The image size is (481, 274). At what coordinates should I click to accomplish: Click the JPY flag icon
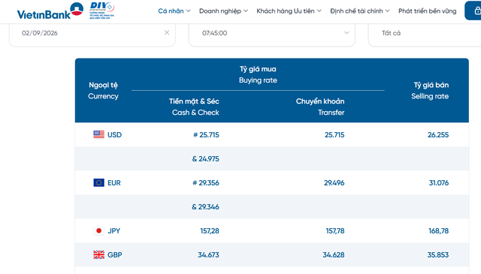coord(98,230)
